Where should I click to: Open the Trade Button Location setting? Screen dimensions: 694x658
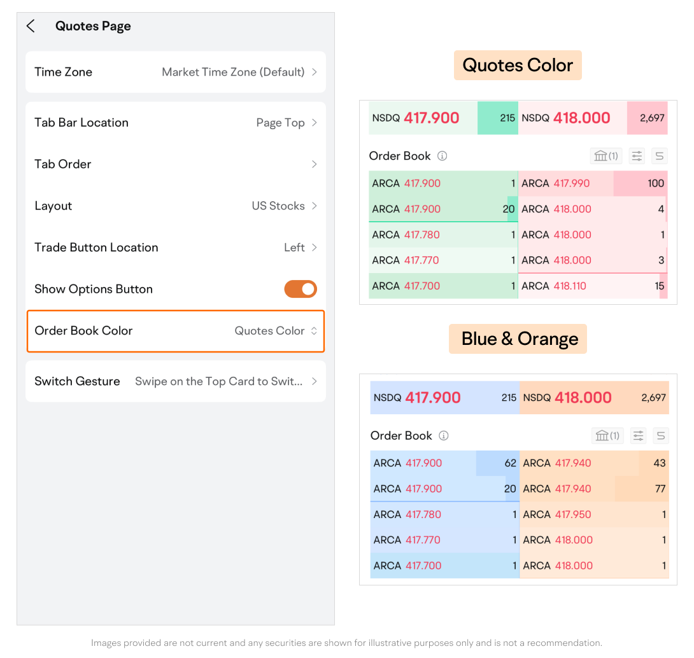[x=175, y=248]
